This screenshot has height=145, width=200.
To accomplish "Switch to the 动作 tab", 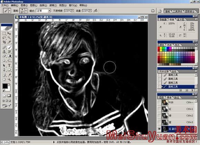I will click(x=174, y=72).
